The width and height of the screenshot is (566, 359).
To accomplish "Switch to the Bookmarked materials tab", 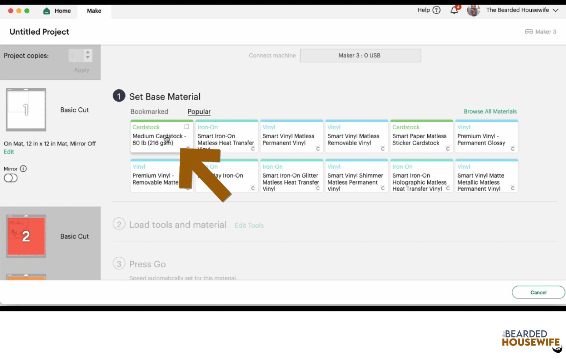I will (x=149, y=112).
